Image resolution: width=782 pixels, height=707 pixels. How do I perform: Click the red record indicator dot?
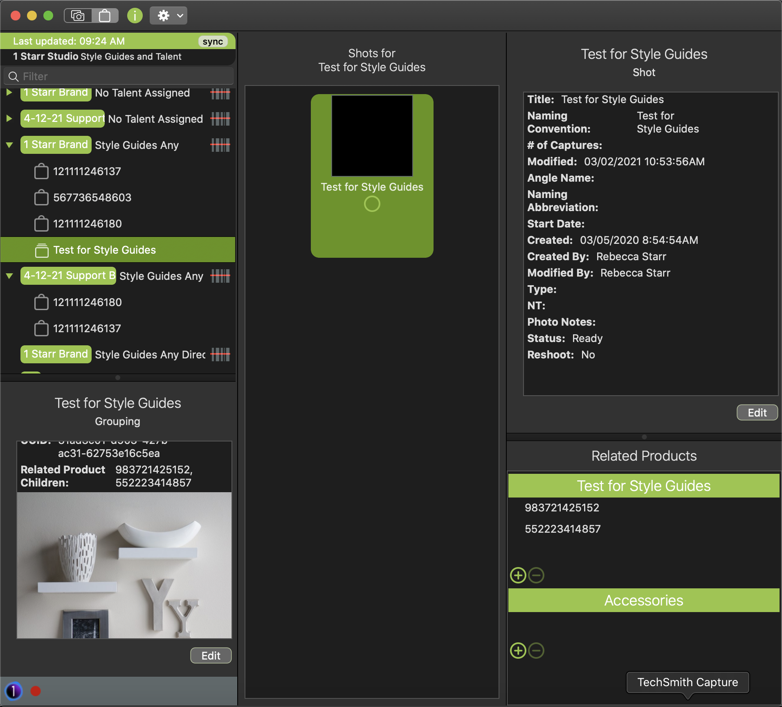pos(36,691)
